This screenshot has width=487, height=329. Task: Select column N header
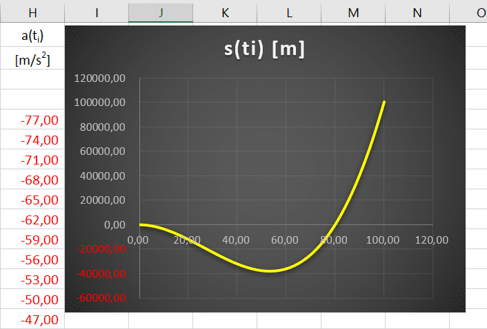pyautogui.click(x=417, y=12)
